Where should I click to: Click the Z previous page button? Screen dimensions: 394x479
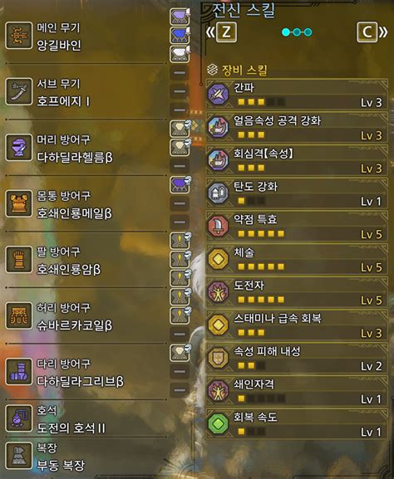tap(226, 32)
